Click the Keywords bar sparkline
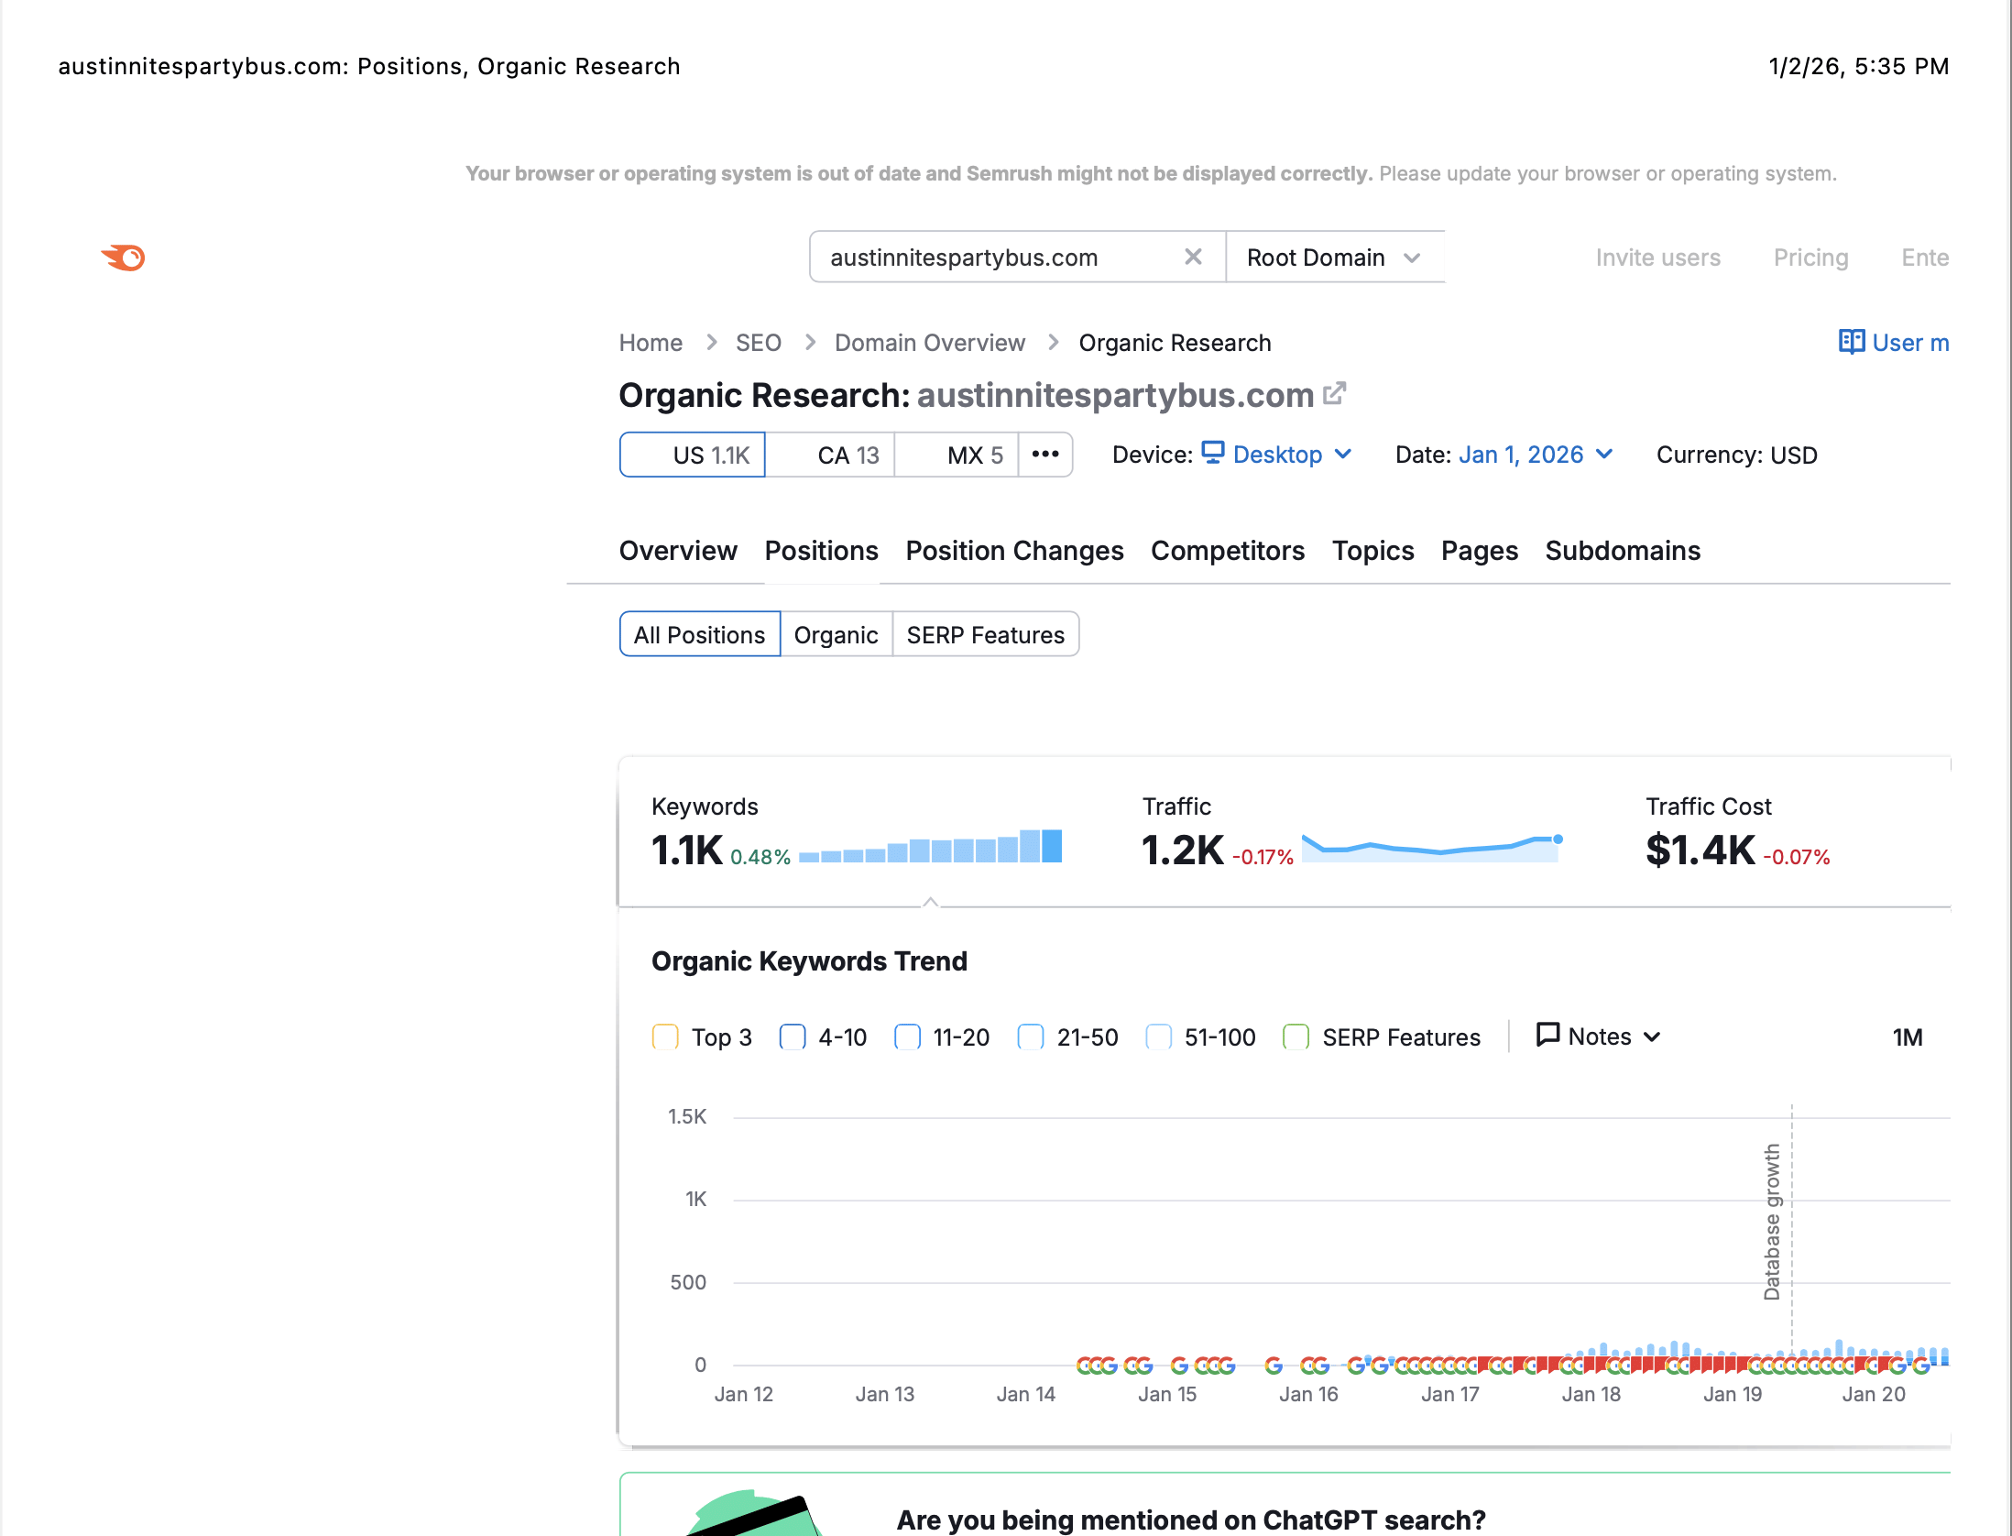 931,846
